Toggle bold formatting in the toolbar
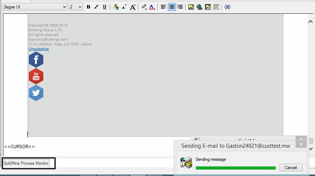The height and width of the screenshot is (176, 315). tap(88, 7)
